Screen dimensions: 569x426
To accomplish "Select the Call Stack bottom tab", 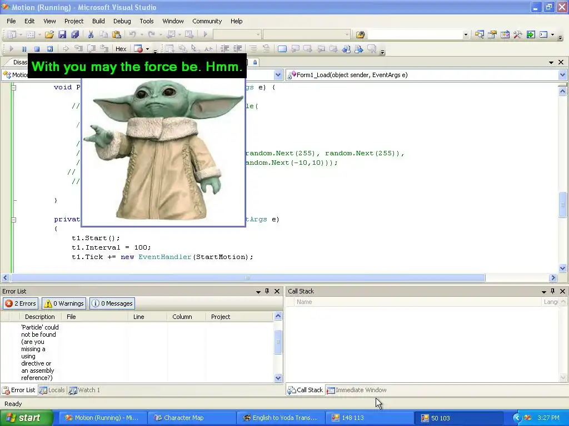I will click(305, 390).
